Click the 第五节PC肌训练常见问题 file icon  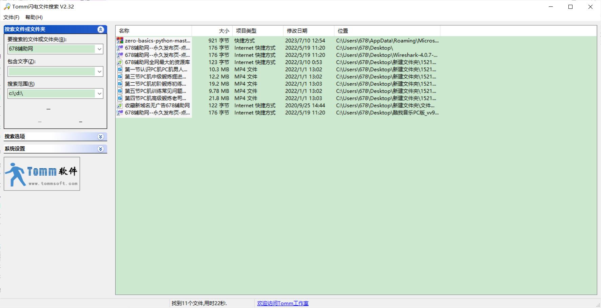pos(120,91)
